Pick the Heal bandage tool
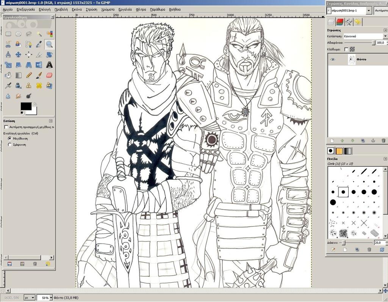The height and width of the screenshot is (302, 388). pos(39,85)
